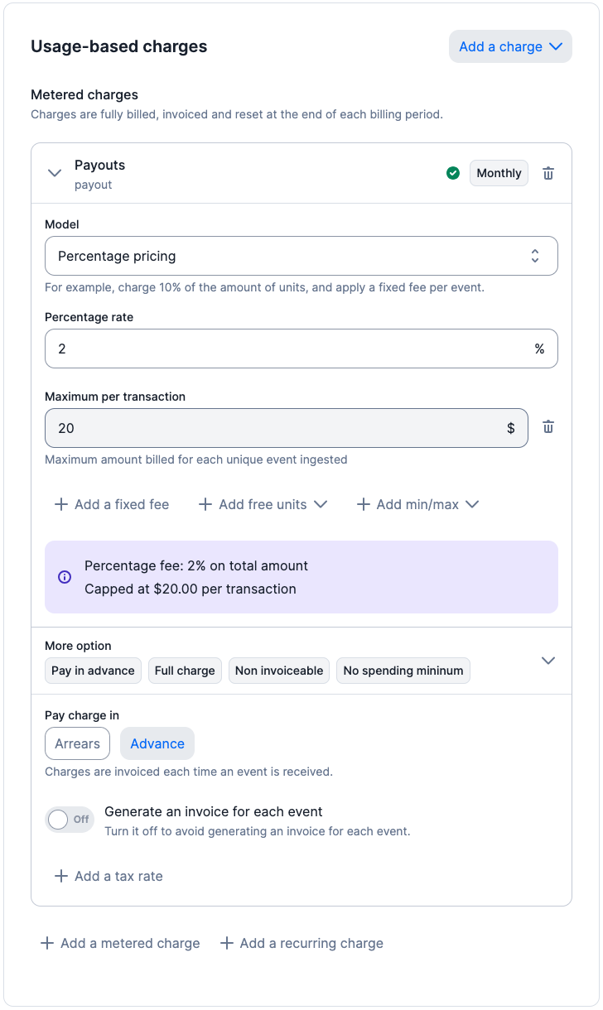The height and width of the screenshot is (1010, 603).
Task: Select Arrears as pay charge option
Action: click(77, 743)
